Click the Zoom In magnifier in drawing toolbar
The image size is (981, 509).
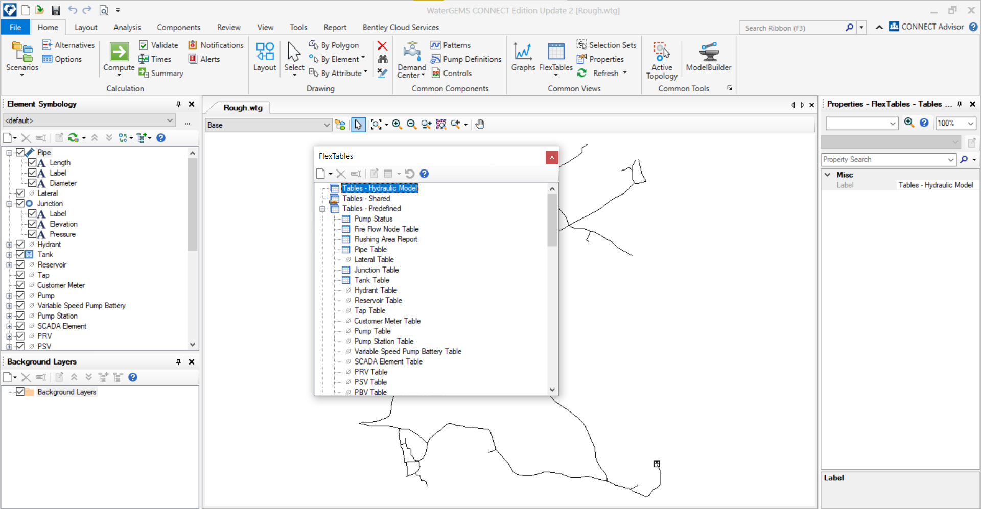click(x=397, y=125)
